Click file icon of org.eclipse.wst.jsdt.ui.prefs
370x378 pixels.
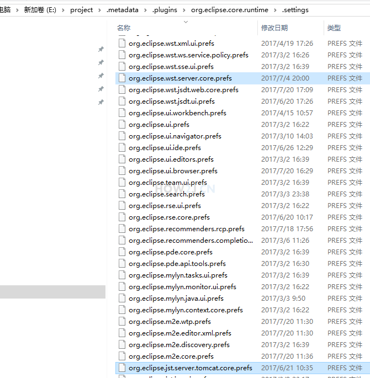[x=122, y=101]
